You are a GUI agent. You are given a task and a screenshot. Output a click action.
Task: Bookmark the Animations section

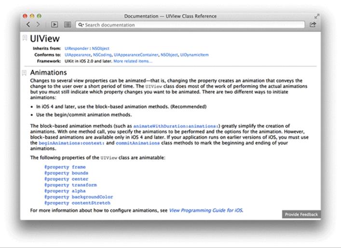pos(24,73)
